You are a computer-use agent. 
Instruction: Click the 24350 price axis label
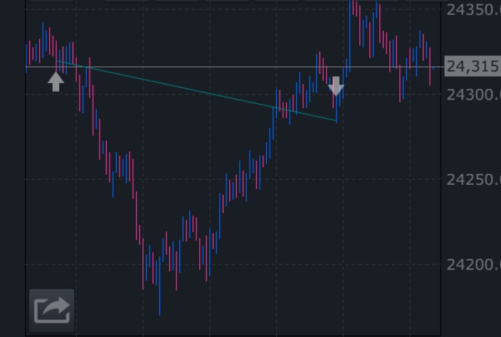click(x=473, y=10)
